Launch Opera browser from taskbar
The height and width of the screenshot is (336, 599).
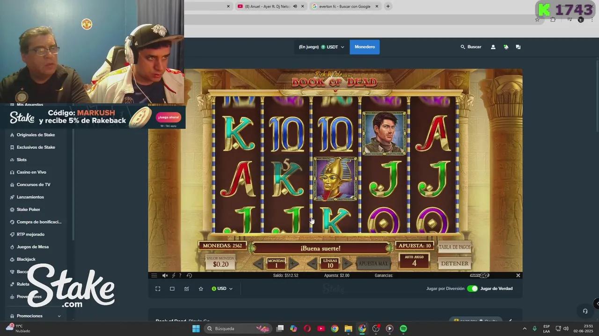[307, 329]
